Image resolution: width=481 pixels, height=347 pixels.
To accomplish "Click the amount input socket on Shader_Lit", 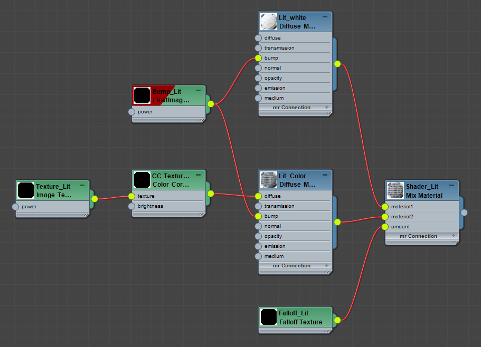I will [385, 227].
